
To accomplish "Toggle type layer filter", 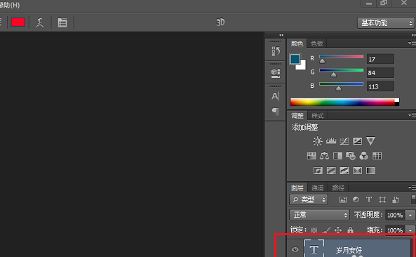I will pos(369,199).
